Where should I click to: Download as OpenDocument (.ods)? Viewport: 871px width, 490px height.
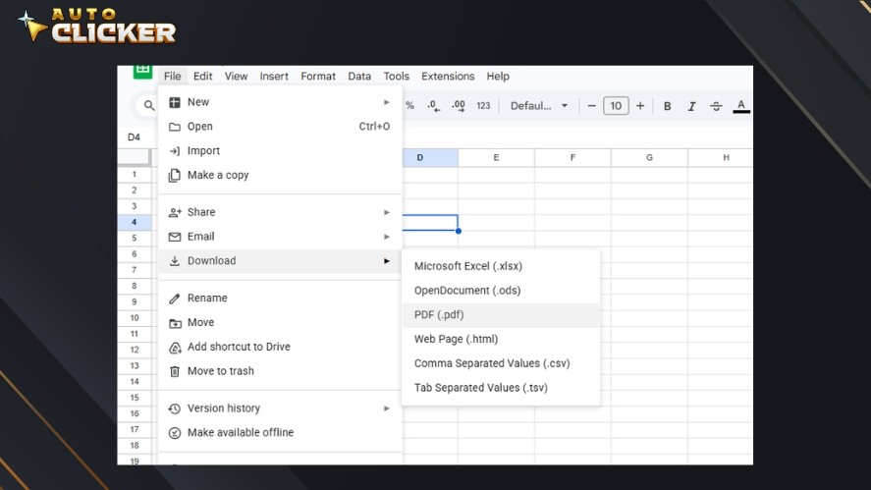[x=501, y=291]
